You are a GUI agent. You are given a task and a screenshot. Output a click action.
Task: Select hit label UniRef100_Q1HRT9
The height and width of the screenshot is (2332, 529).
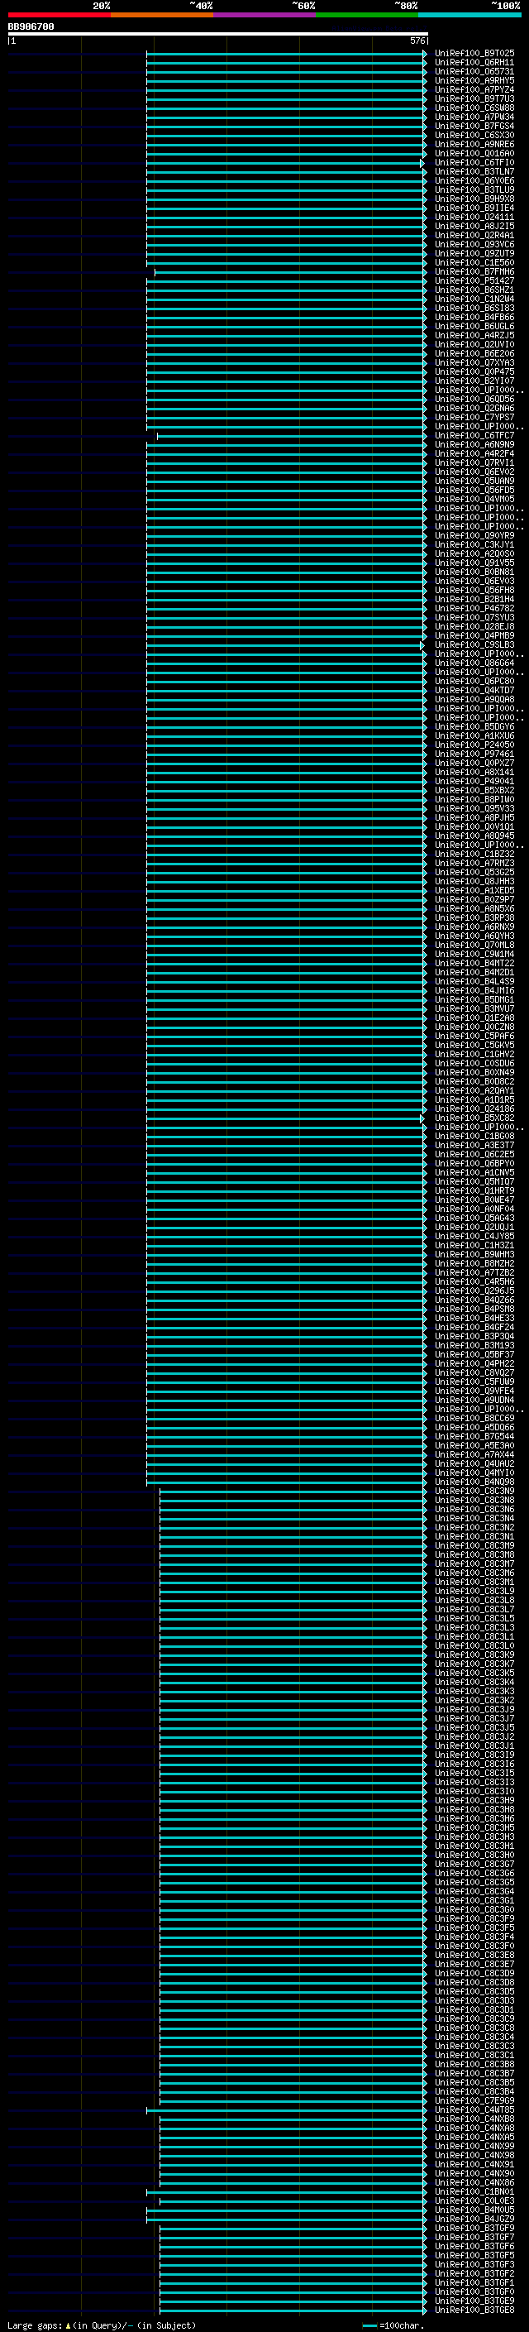[x=474, y=1190]
